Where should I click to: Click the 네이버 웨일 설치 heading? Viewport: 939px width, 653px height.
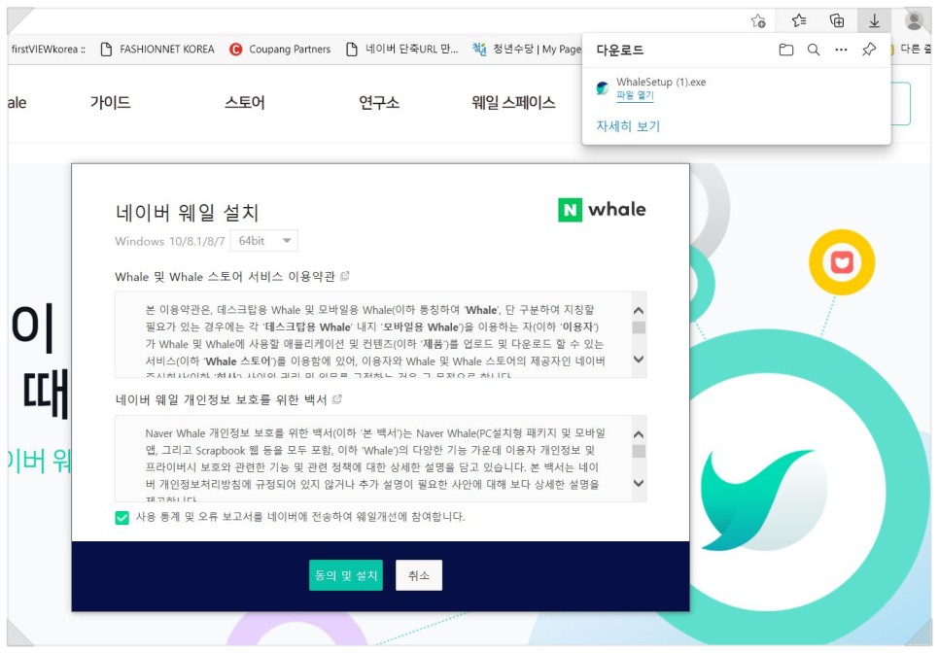tap(187, 213)
